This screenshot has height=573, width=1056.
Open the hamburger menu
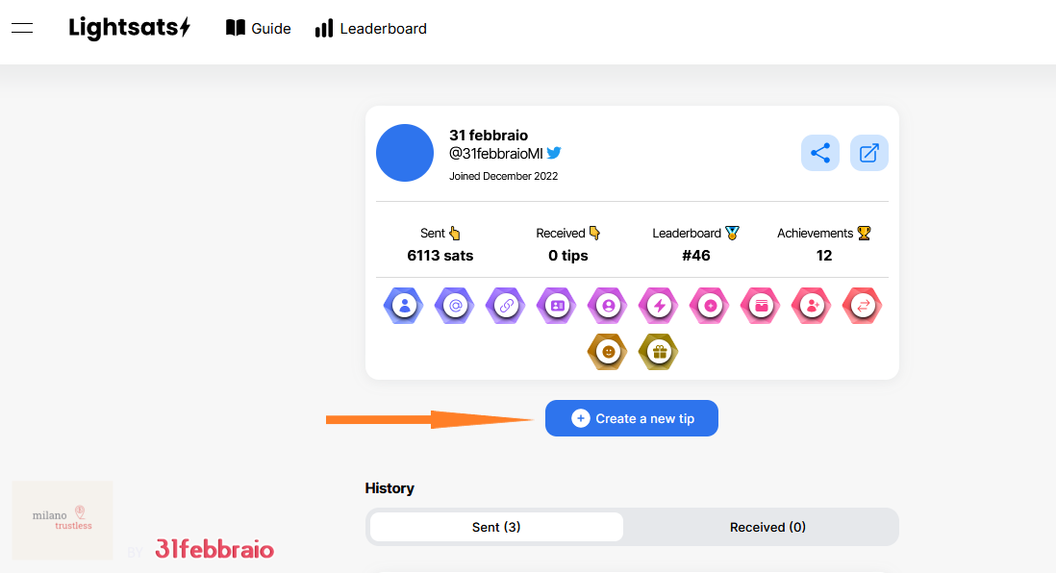point(22,28)
